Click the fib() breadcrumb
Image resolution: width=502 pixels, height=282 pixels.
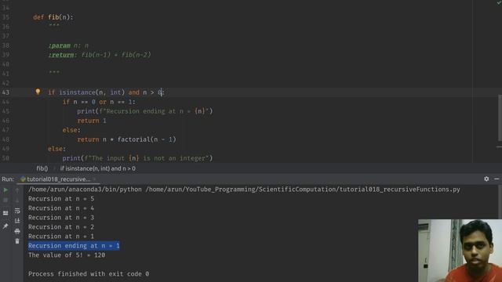[42, 168]
